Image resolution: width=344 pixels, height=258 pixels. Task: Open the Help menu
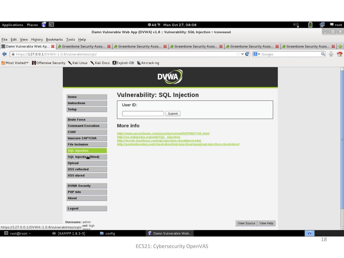coord(82,40)
